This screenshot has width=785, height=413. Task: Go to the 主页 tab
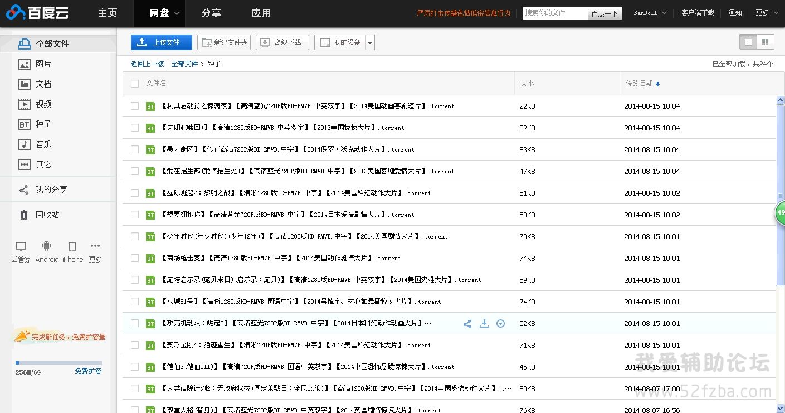(108, 13)
